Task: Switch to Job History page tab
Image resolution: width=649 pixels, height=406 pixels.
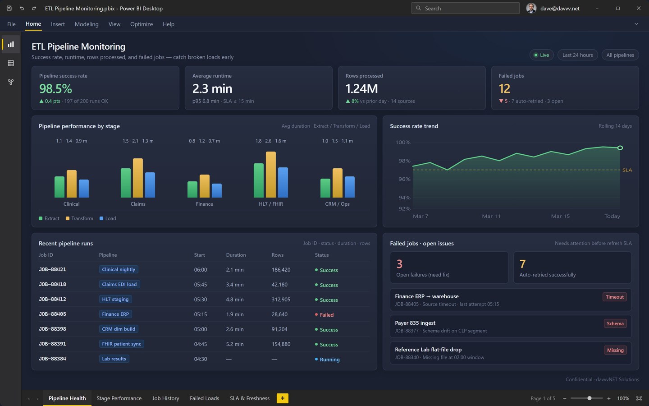Action: click(x=165, y=398)
